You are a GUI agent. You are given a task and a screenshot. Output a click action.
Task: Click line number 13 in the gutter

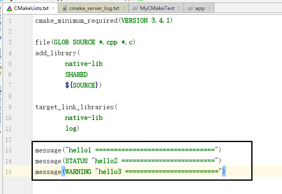click(8, 150)
